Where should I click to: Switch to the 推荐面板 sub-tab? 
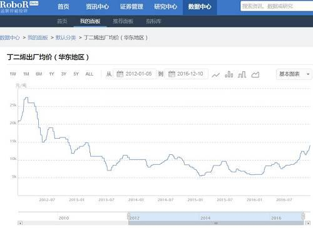point(123,21)
